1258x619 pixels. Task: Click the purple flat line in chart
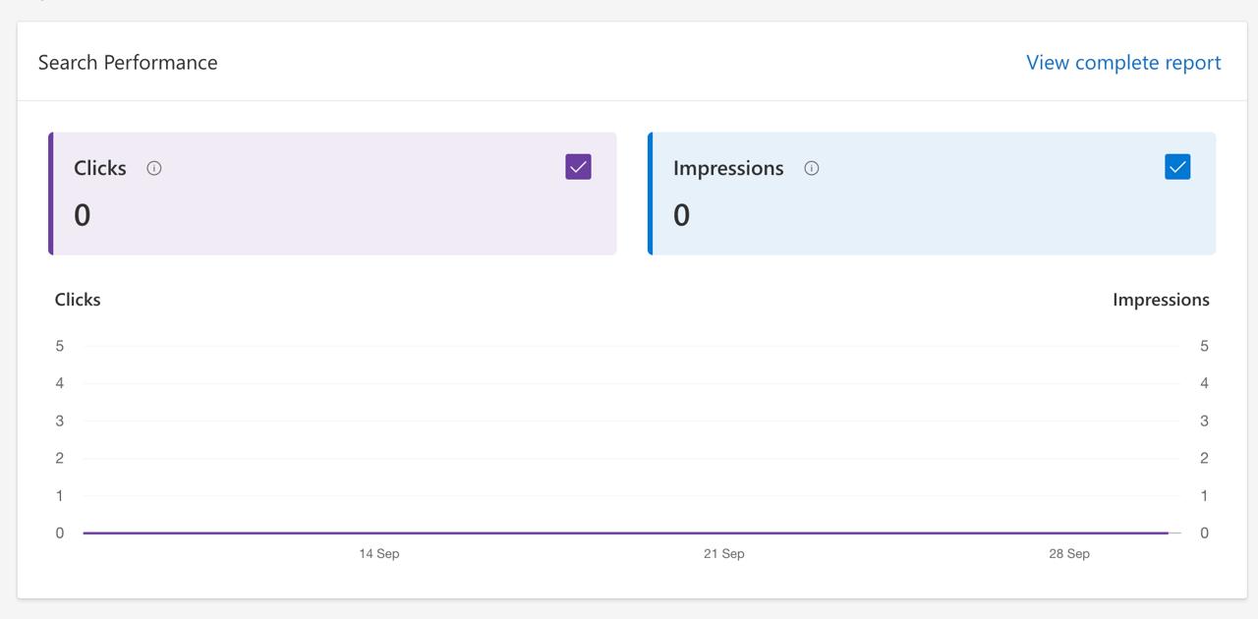coord(626,533)
